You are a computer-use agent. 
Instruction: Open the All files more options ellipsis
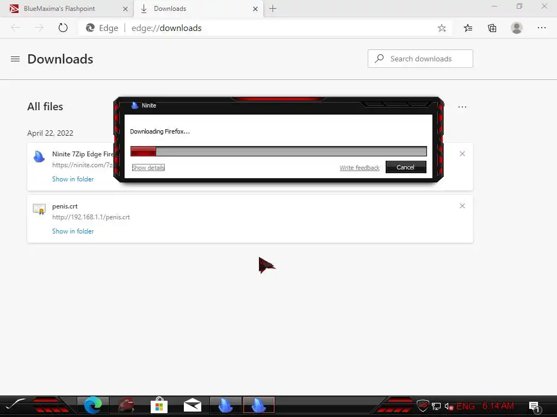point(462,107)
